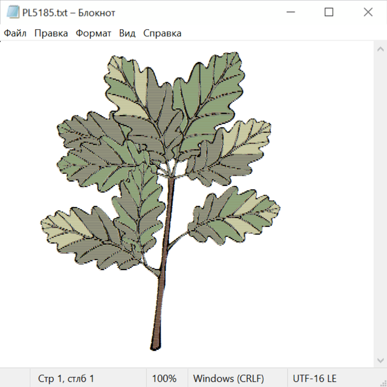Minimize the Блокнот window

[290, 12]
